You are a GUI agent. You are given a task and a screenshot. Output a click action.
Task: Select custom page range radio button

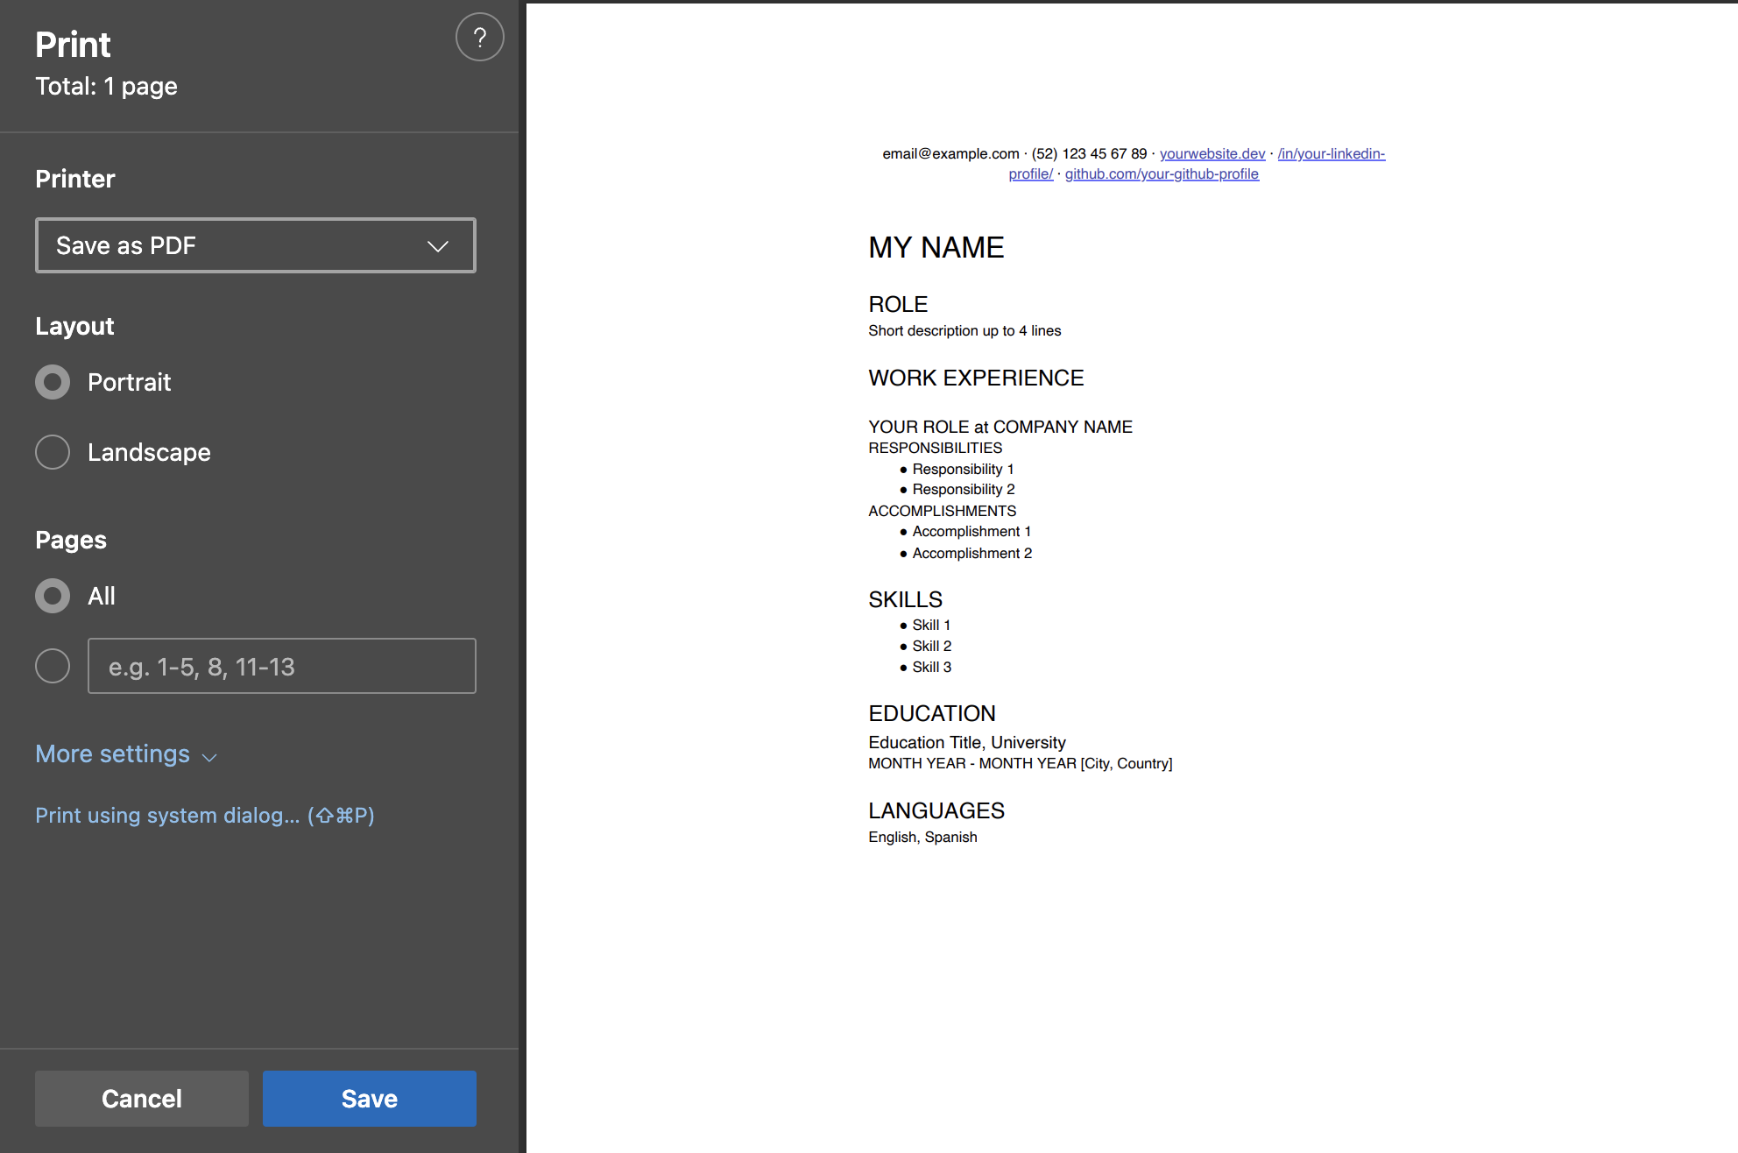coord(53,666)
